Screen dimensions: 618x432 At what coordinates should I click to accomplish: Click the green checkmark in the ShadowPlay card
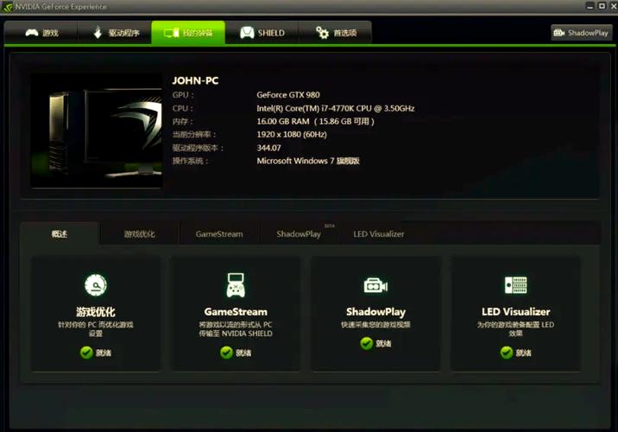[366, 343]
